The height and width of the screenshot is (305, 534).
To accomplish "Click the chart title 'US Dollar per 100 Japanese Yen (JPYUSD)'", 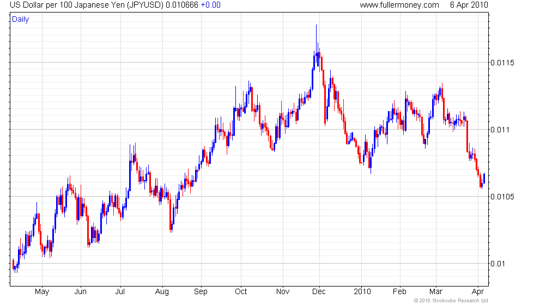I will pos(87,5).
